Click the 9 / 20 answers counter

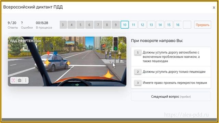12,23
